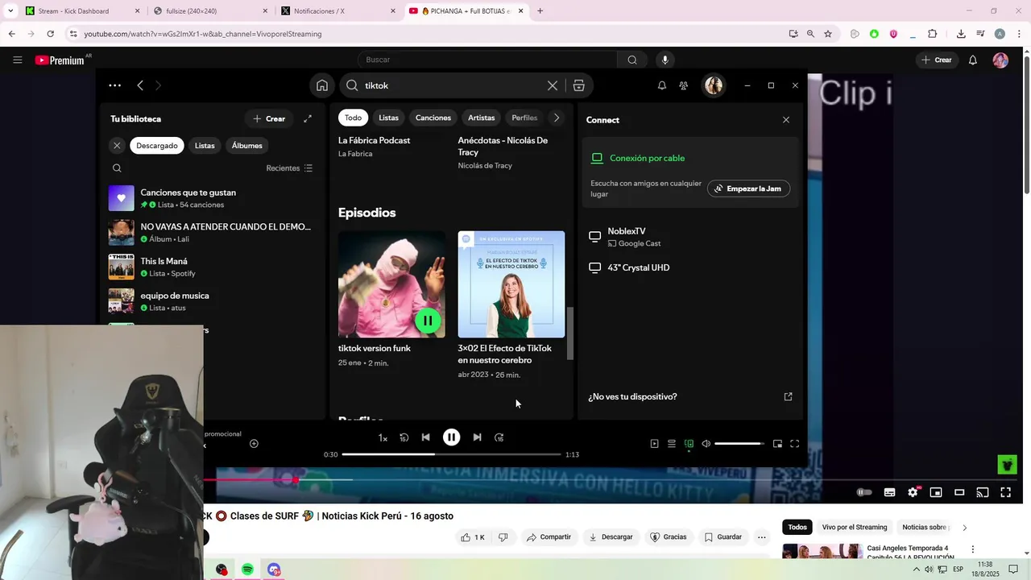The width and height of the screenshot is (1031, 580).
Task: Add current episode to library plus icon
Action: coord(254,444)
